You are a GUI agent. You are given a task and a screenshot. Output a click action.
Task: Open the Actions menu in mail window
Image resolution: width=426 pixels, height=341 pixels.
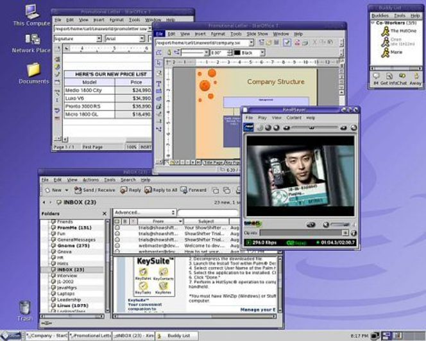pos(90,180)
